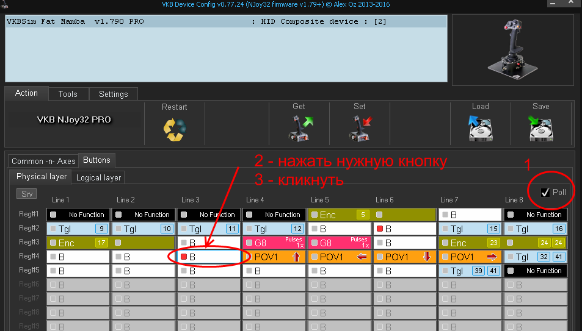Click the Tgl 32 41 cell in Line 8
582x331 pixels.
click(x=536, y=257)
